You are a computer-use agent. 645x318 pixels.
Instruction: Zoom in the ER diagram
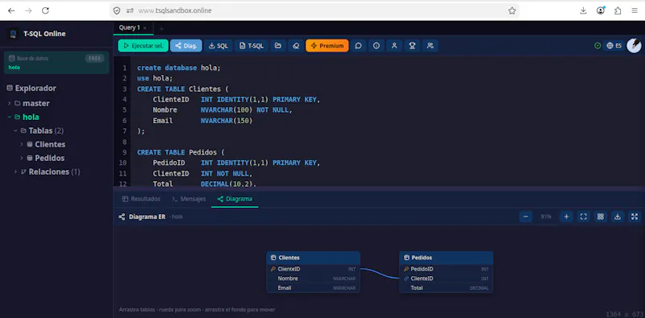pyautogui.click(x=567, y=217)
